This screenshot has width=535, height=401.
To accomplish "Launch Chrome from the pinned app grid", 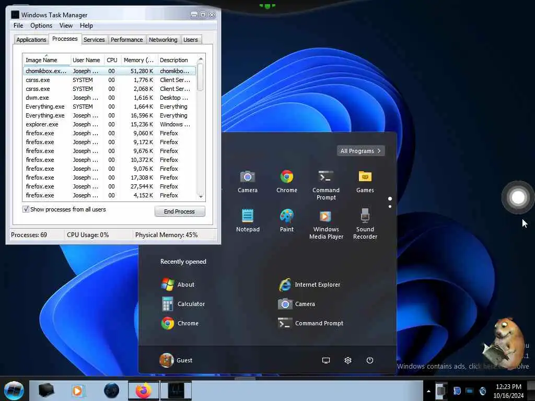I will point(287,182).
